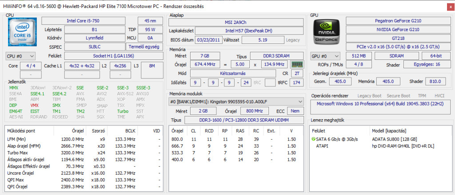Click the Secure Boot indicator
Viewport: 455px width, 195px height.
point(399,96)
